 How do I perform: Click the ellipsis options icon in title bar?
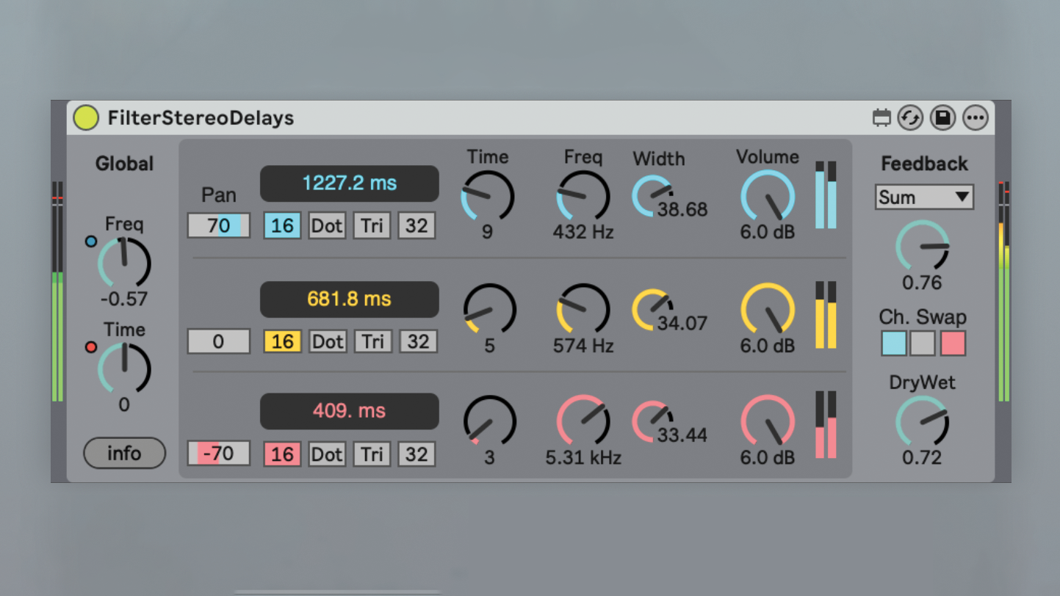pos(975,117)
